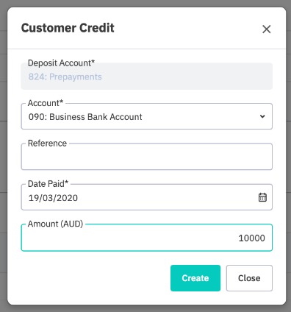
Task: Click the Amount (AUD) label
Action: coord(55,224)
